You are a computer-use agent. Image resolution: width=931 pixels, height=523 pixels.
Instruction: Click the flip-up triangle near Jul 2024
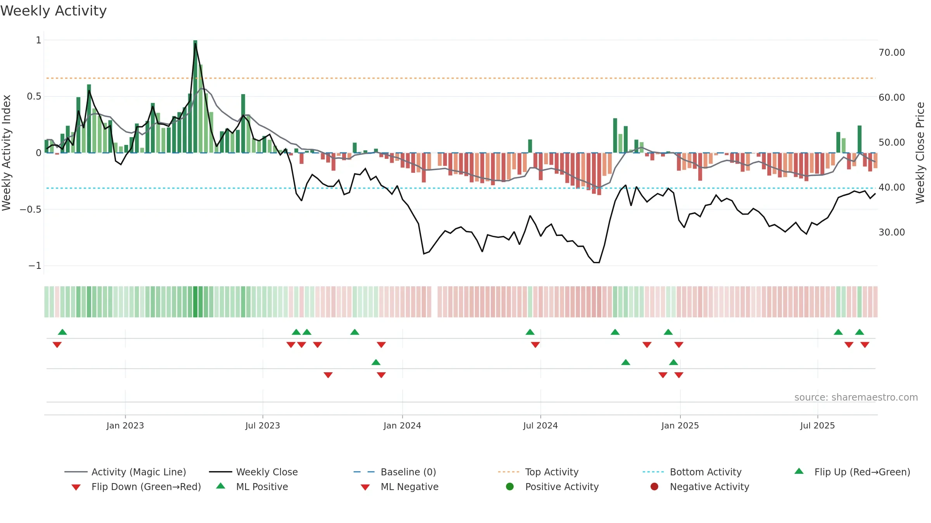pyautogui.click(x=530, y=332)
